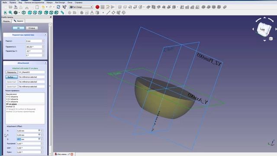Open the Справка menu
Image resolution: width=277 pixels, height=156 pixels.
pos(78,3)
